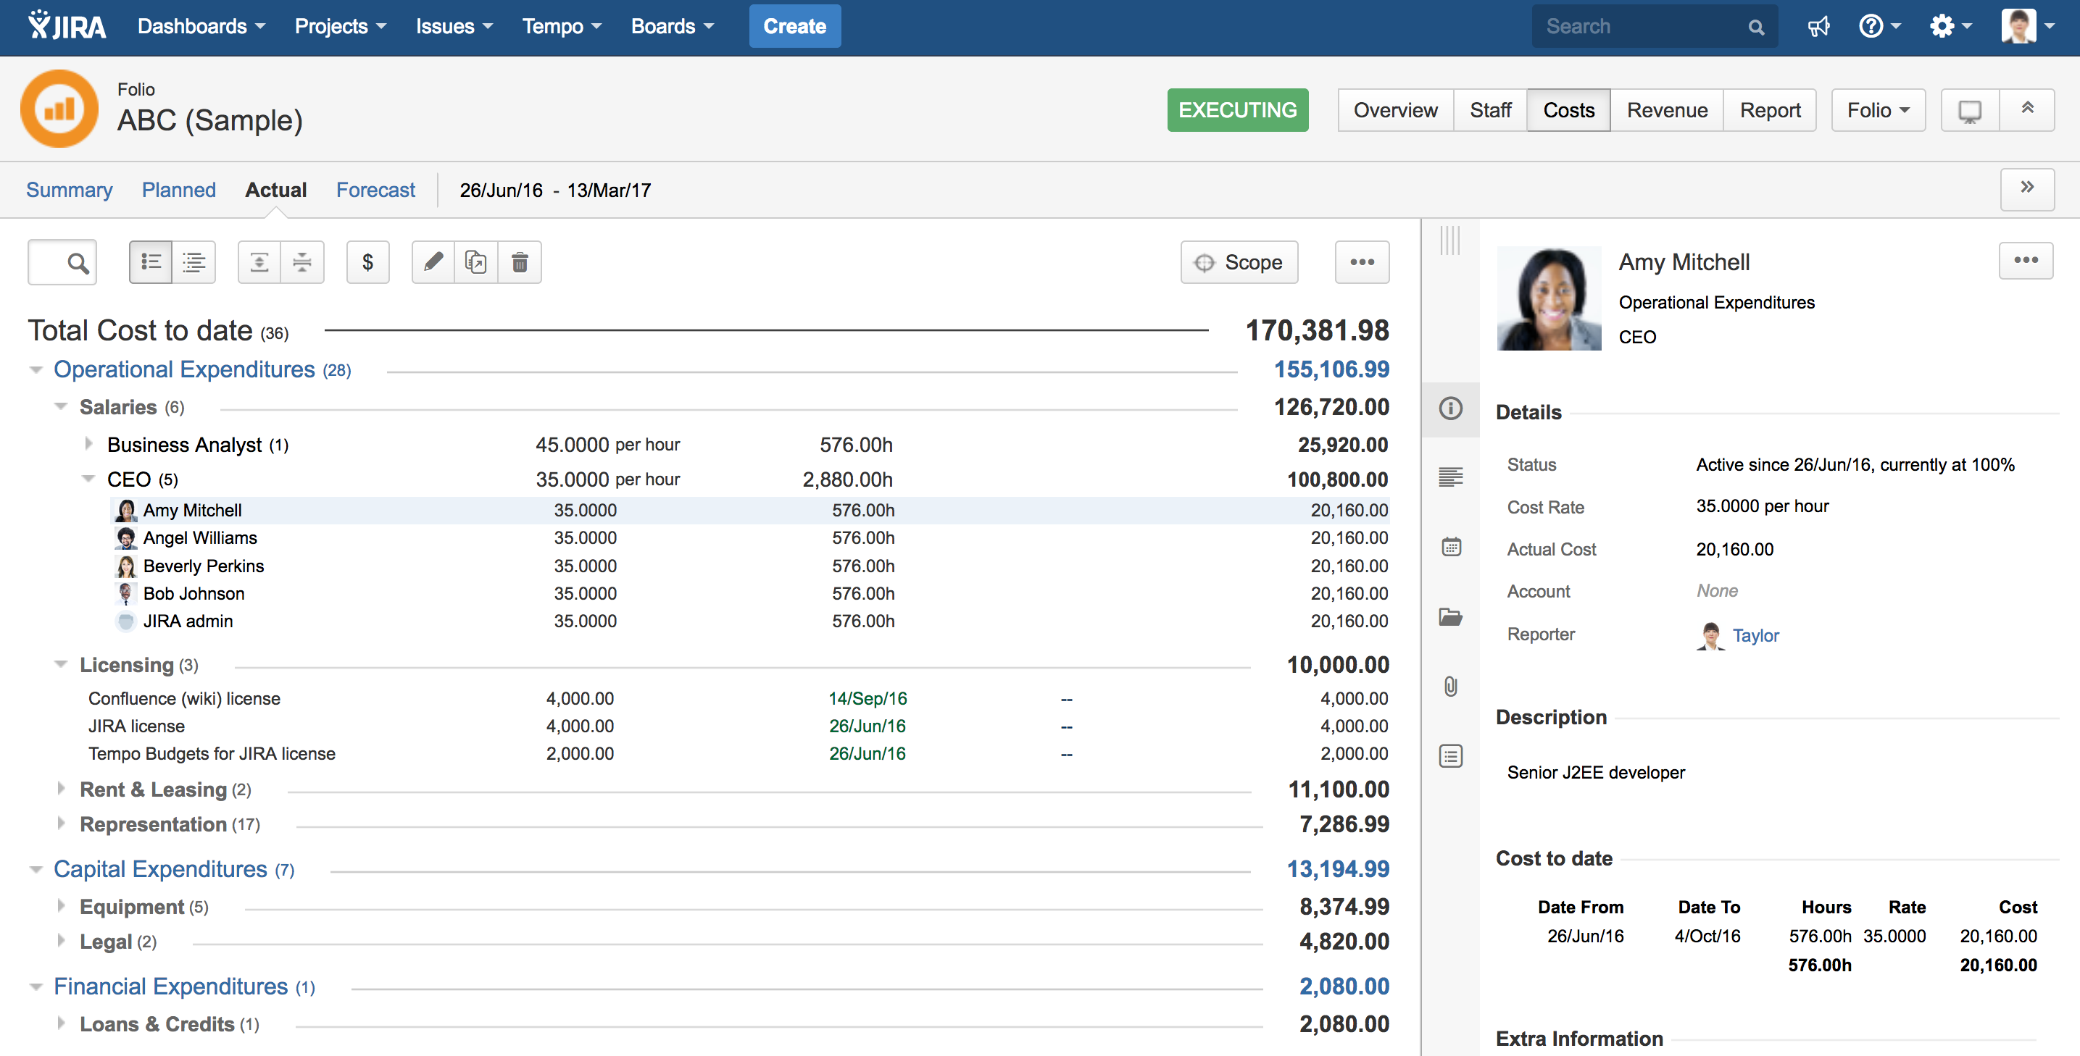Open the attachments paperclip icon in side panel
Screen dimensions: 2080x1056
[x=1450, y=687]
